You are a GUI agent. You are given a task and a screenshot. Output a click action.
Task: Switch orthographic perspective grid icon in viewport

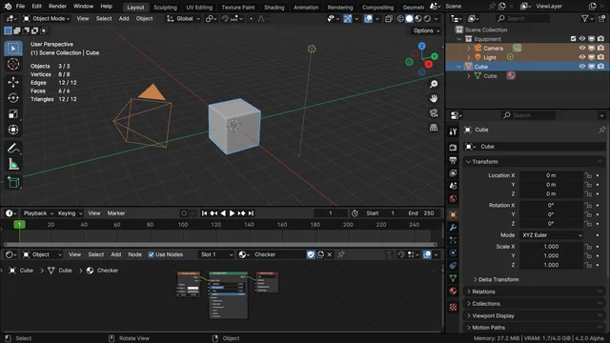(x=434, y=127)
